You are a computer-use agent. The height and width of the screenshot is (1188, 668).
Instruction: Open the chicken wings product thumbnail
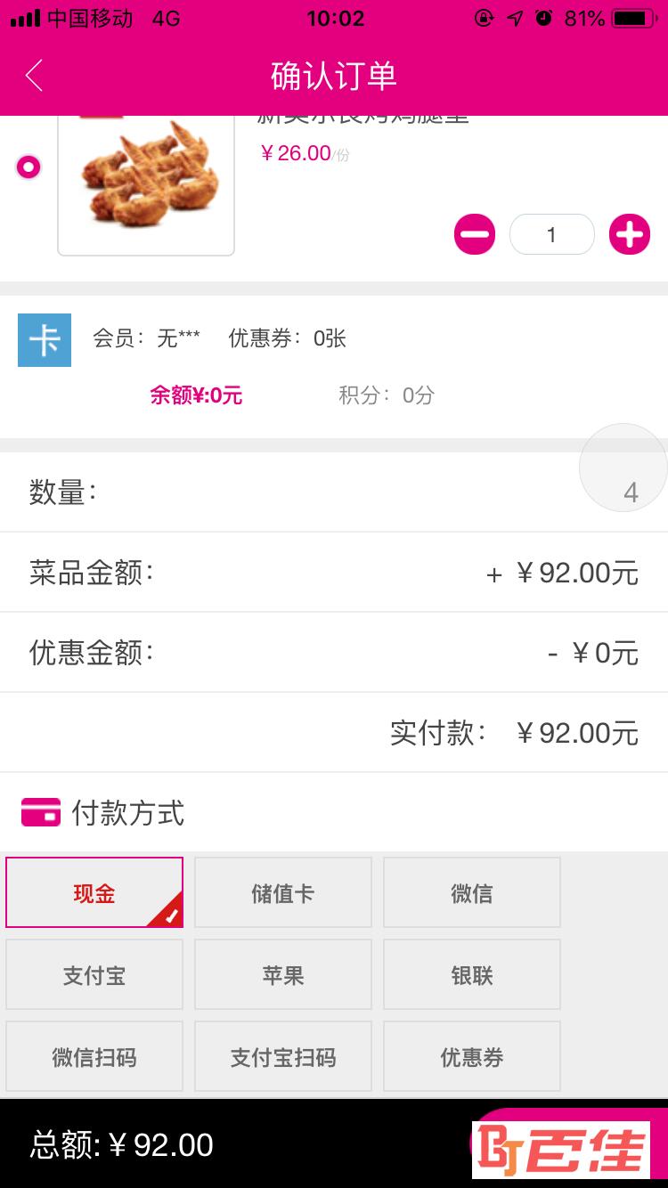pyautogui.click(x=146, y=184)
